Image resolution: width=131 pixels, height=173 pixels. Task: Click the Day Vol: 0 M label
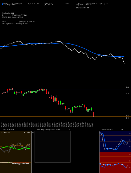coord(82,8)
